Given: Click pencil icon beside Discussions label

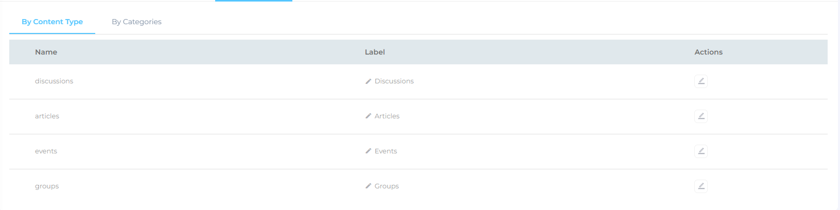Looking at the screenshot, I should (369, 81).
